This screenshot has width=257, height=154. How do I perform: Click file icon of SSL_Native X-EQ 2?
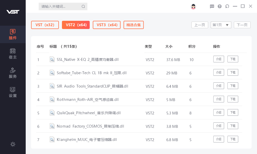[x=52, y=59]
